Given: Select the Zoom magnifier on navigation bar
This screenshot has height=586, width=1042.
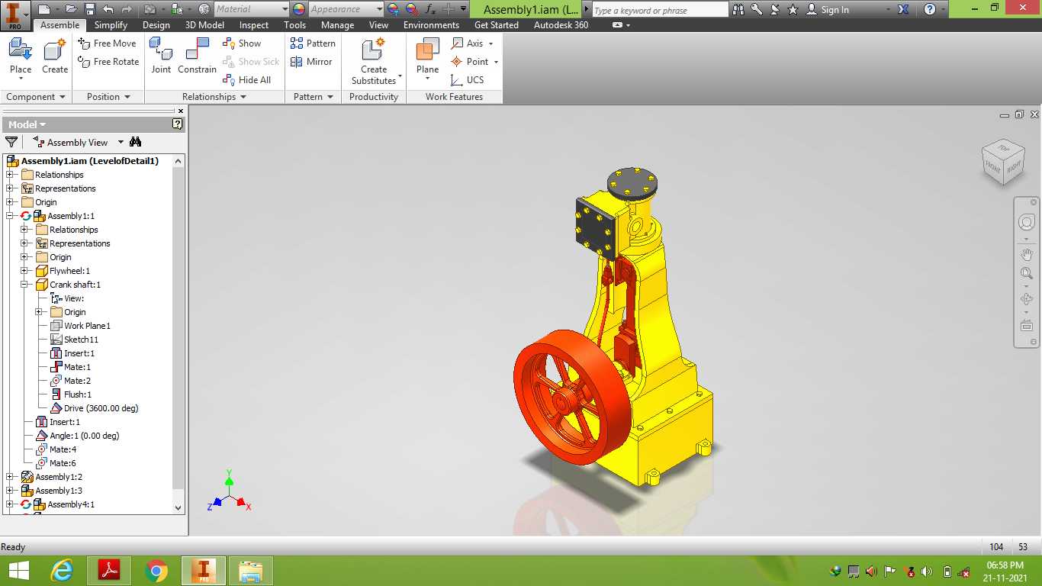Looking at the screenshot, I should 1027,274.
